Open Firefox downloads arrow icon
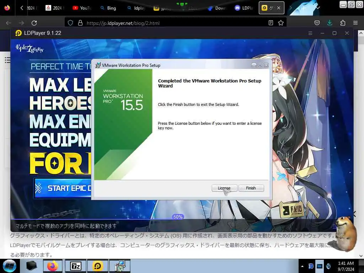Screen dimensions: 364x273 click(330, 23)
